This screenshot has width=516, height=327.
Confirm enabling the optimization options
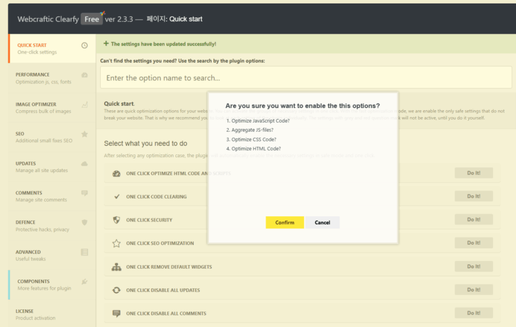point(285,222)
